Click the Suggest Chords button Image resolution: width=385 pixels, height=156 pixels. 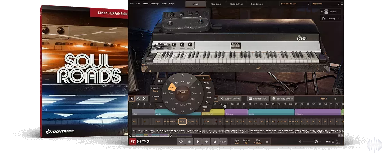pos(230,99)
